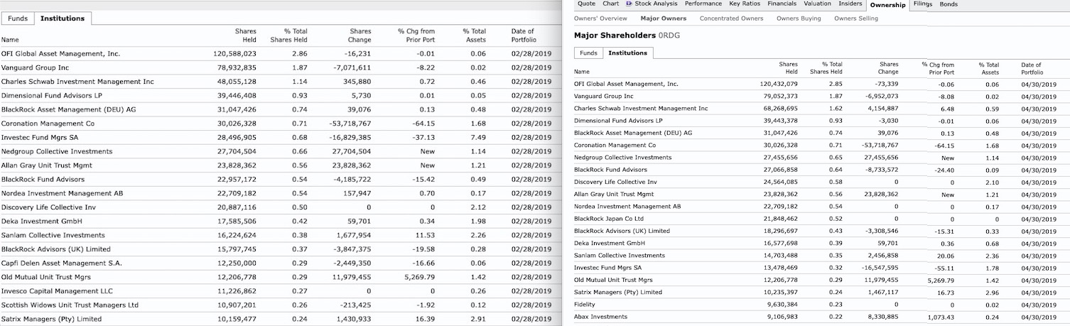Click Shares Held column header in left table
This screenshot has height=326, width=1070.
tap(246, 36)
